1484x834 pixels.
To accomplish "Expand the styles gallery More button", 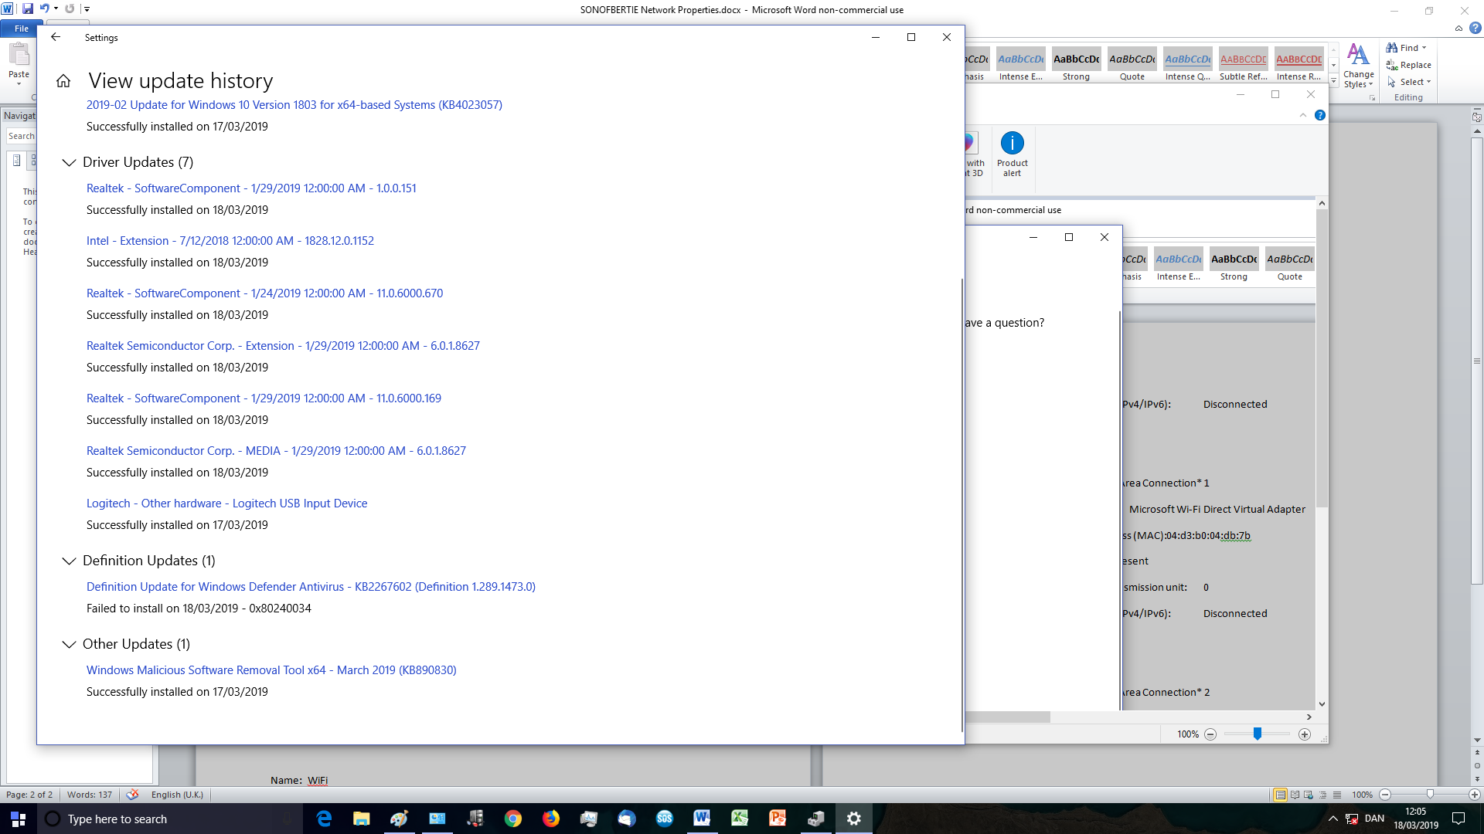I will click(x=1334, y=80).
